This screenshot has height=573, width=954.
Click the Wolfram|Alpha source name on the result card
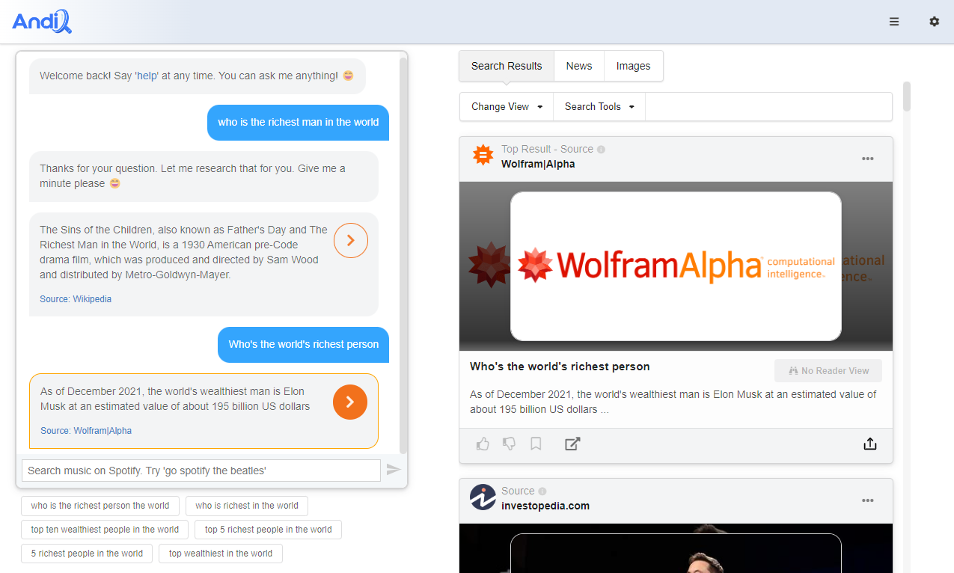click(538, 164)
